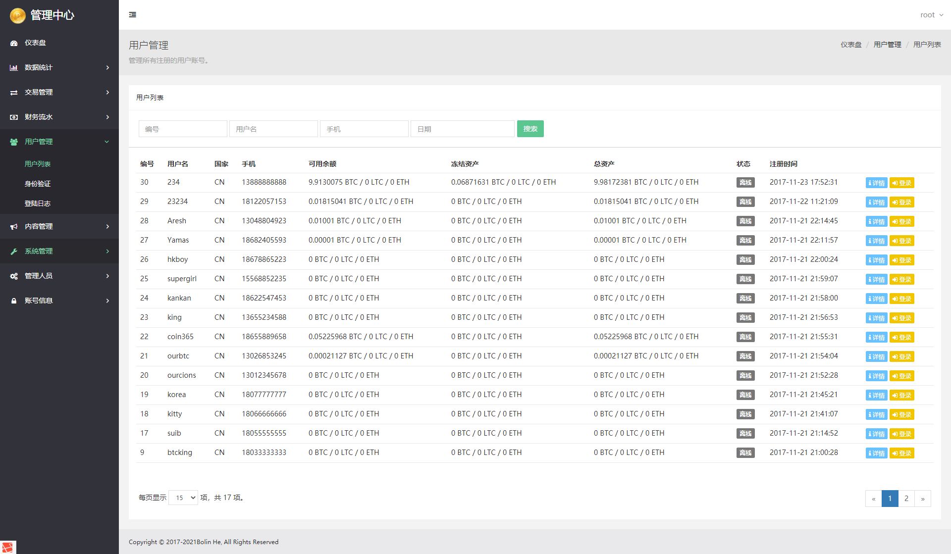Click the 账号信息 account info icon
951x554 pixels.
(13, 301)
